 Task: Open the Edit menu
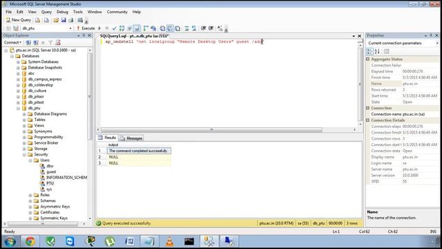[20, 12]
